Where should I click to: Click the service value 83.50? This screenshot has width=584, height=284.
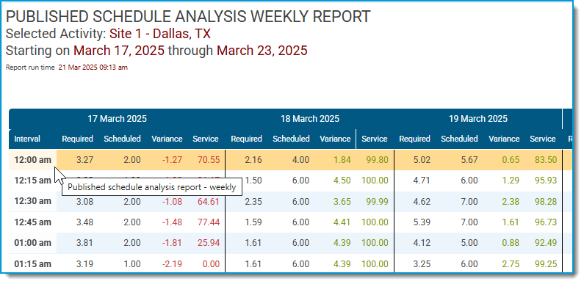point(546,160)
